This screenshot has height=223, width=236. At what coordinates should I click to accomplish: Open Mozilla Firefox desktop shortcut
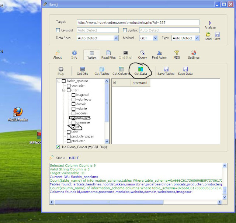(18, 114)
